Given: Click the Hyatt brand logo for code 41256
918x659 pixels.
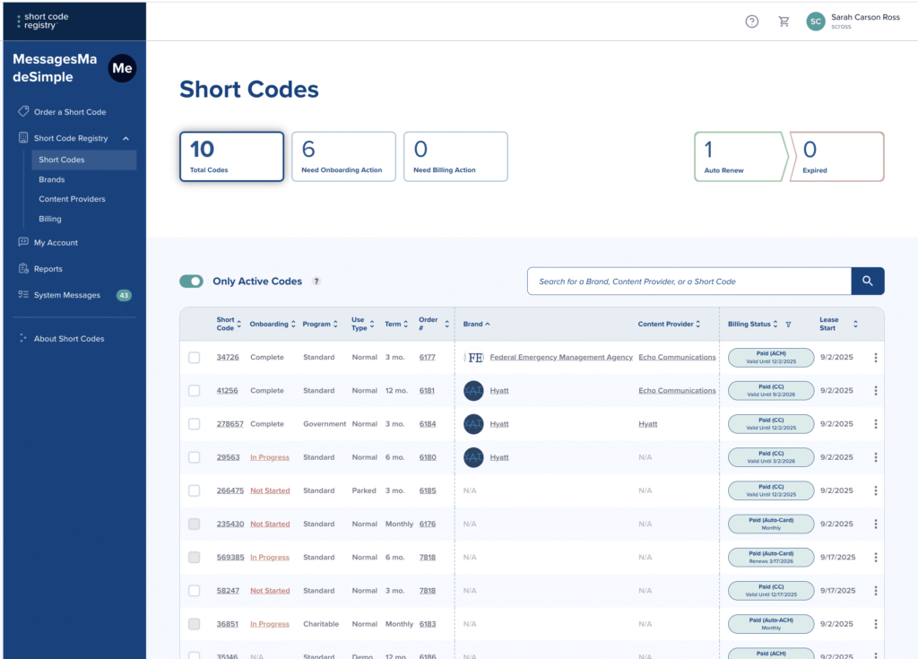Looking at the screenshot, I should [x=473, y=391].
